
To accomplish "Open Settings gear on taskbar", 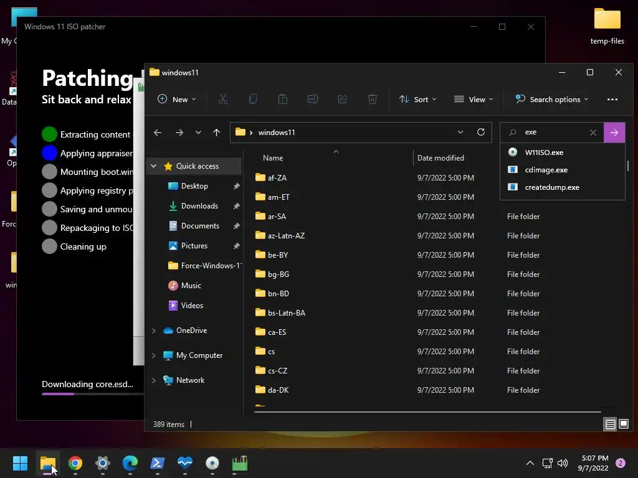I will click(103, 463).
